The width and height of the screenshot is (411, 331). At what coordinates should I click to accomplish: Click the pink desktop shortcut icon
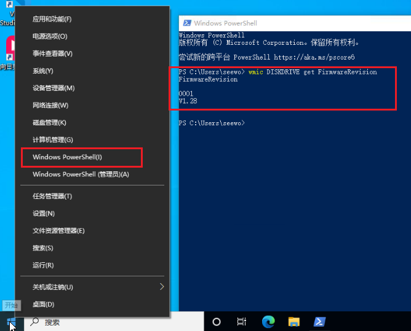(x=10, y=49)
